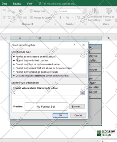Click the Top Align icon

4,11
